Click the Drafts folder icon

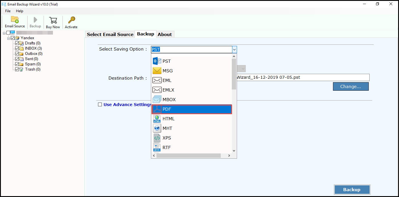tap(22, 43)
